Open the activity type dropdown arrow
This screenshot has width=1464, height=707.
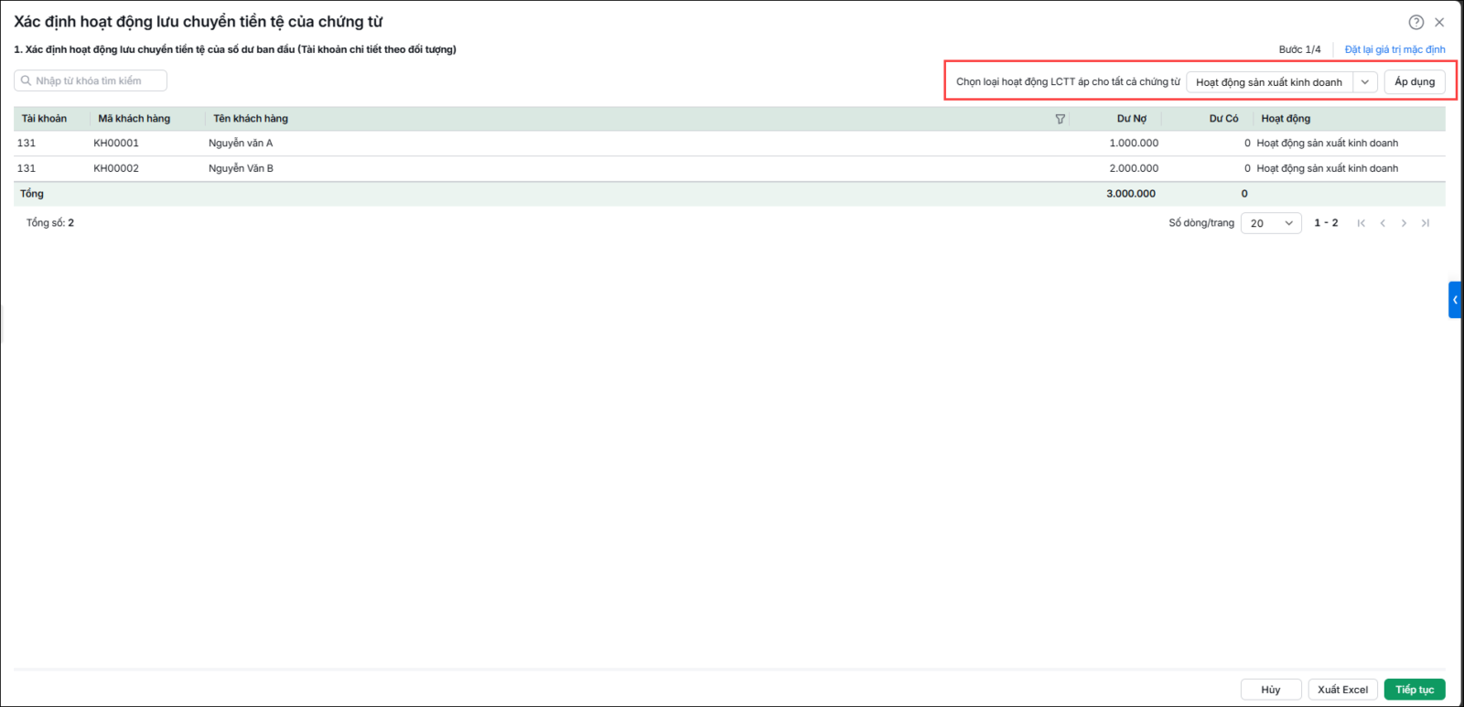coord(1365,82)
